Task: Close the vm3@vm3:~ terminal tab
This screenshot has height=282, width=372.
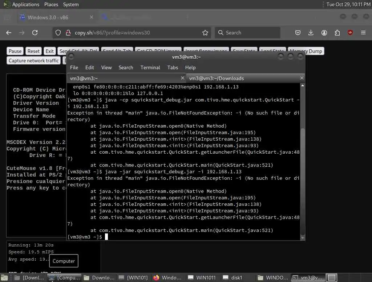Action: coord(182,78)
